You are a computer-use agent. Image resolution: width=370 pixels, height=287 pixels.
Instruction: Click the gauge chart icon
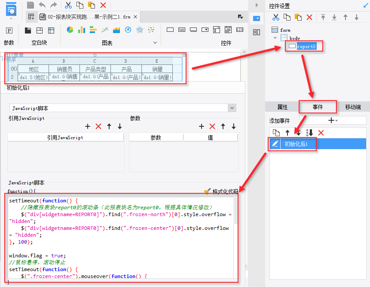click(x=128, y=30)
